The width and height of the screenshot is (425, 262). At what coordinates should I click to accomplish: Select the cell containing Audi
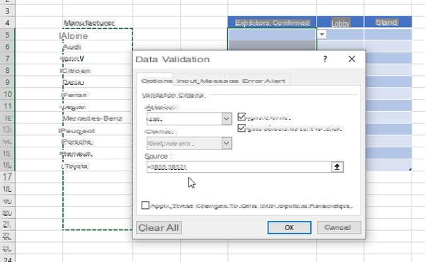98,47
